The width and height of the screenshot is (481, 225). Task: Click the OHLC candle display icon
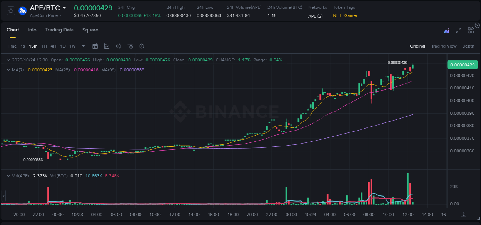point(118,46)
